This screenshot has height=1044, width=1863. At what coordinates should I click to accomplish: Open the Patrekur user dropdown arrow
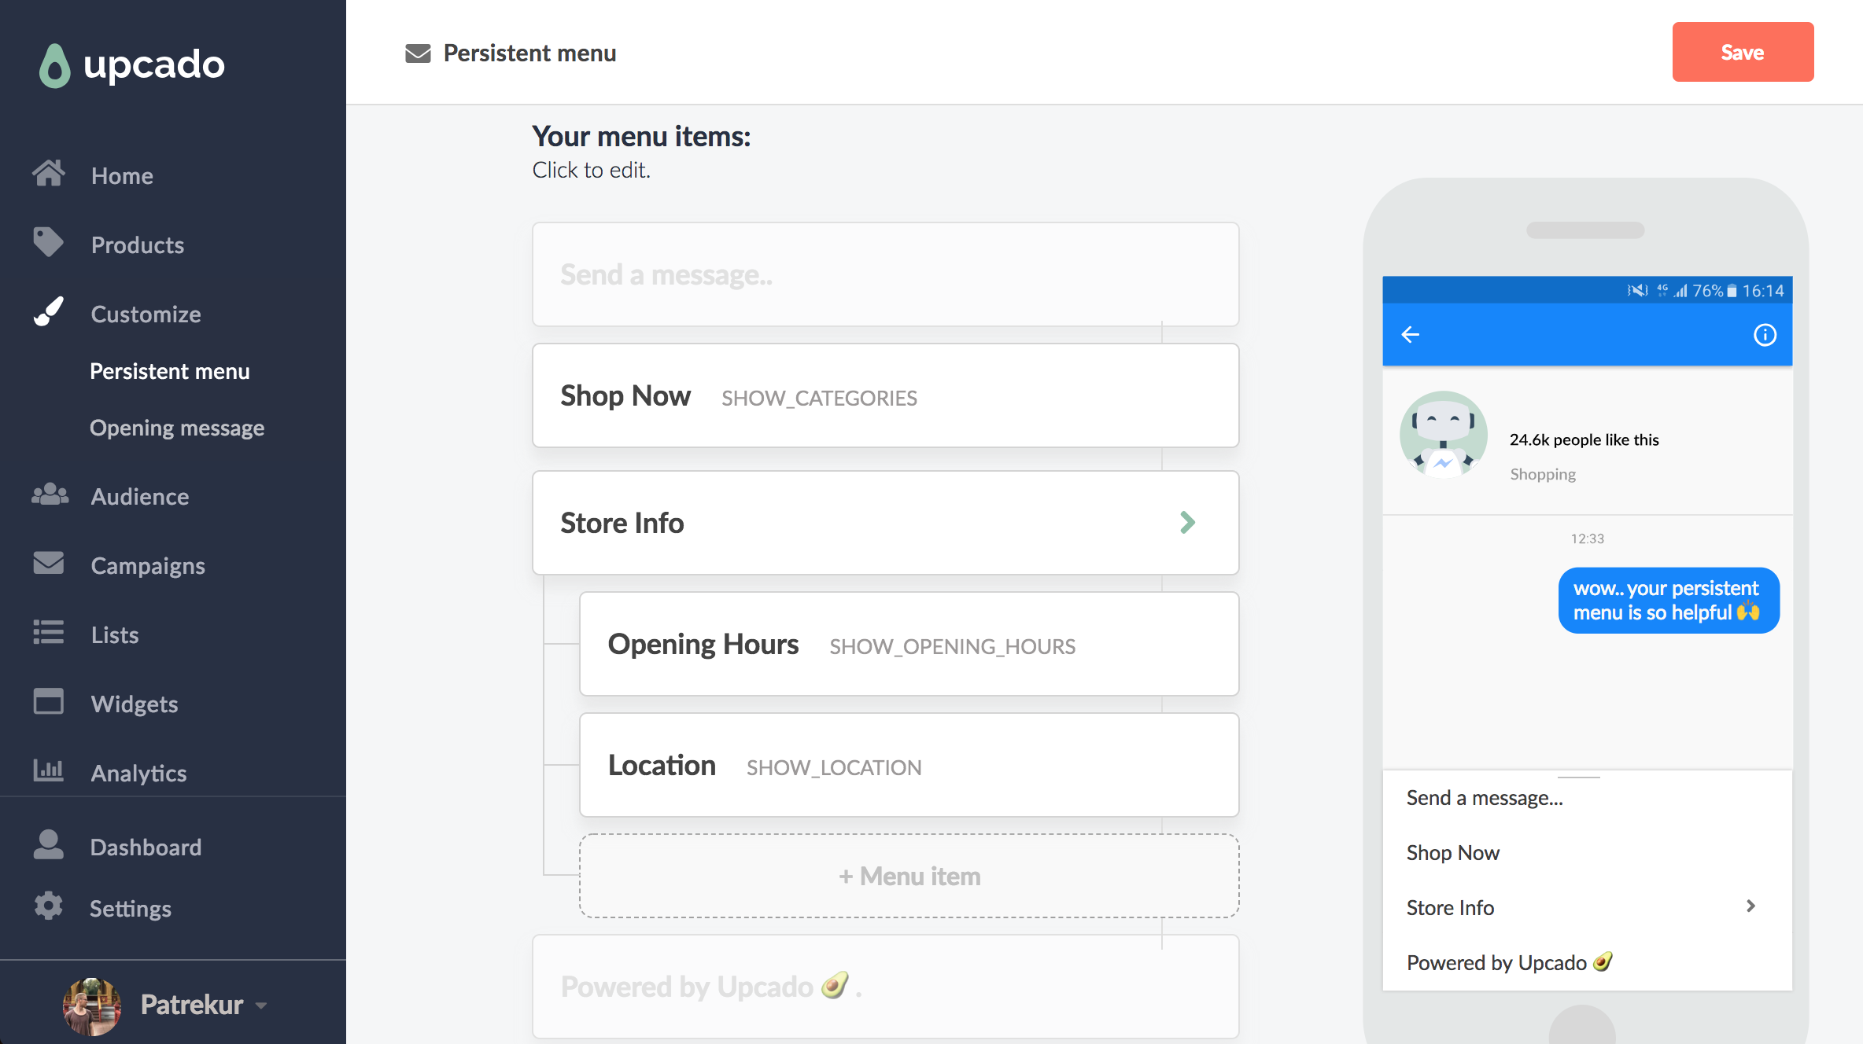(262, 1005)
